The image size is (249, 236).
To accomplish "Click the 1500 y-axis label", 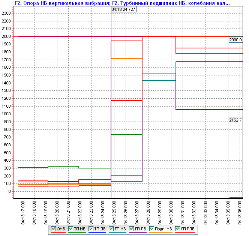I will point(6,75).
